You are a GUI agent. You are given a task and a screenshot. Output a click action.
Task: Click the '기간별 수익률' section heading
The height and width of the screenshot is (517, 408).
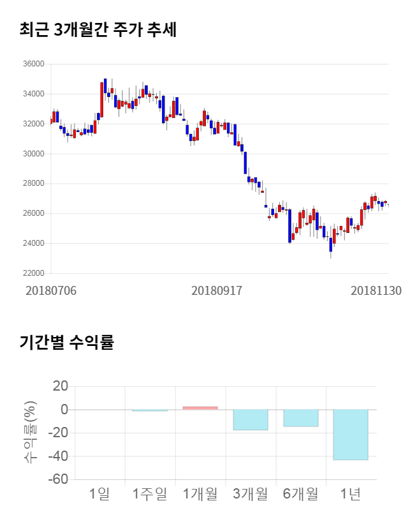tap(66, 341)
